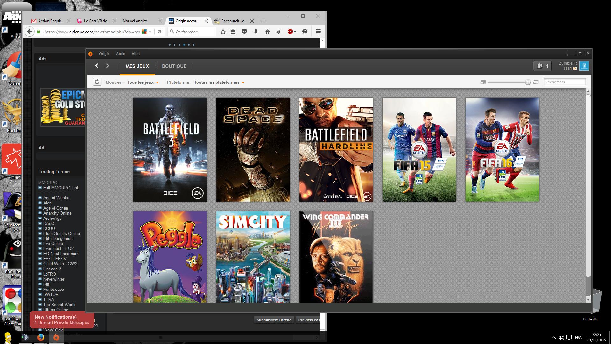611x344 pixels.
Task: Open the Origin menu in the title bar
Action: point(104,54)
